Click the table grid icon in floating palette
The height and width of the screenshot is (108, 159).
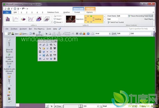click(40, 52)
